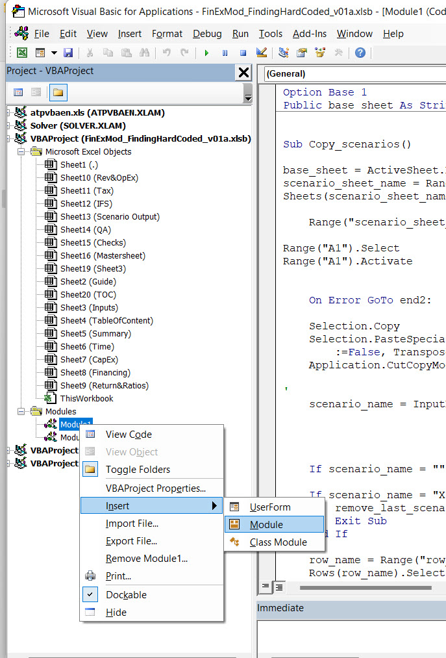Viewport: 446px width, 658px height.
Task: Click View Object icon in Project pane
Action: [x=36, y=92]
